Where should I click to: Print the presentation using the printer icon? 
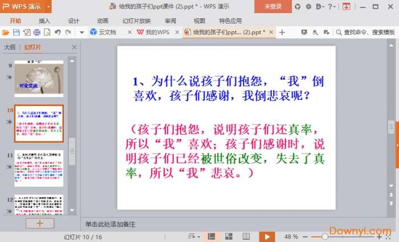click(37, 33)
